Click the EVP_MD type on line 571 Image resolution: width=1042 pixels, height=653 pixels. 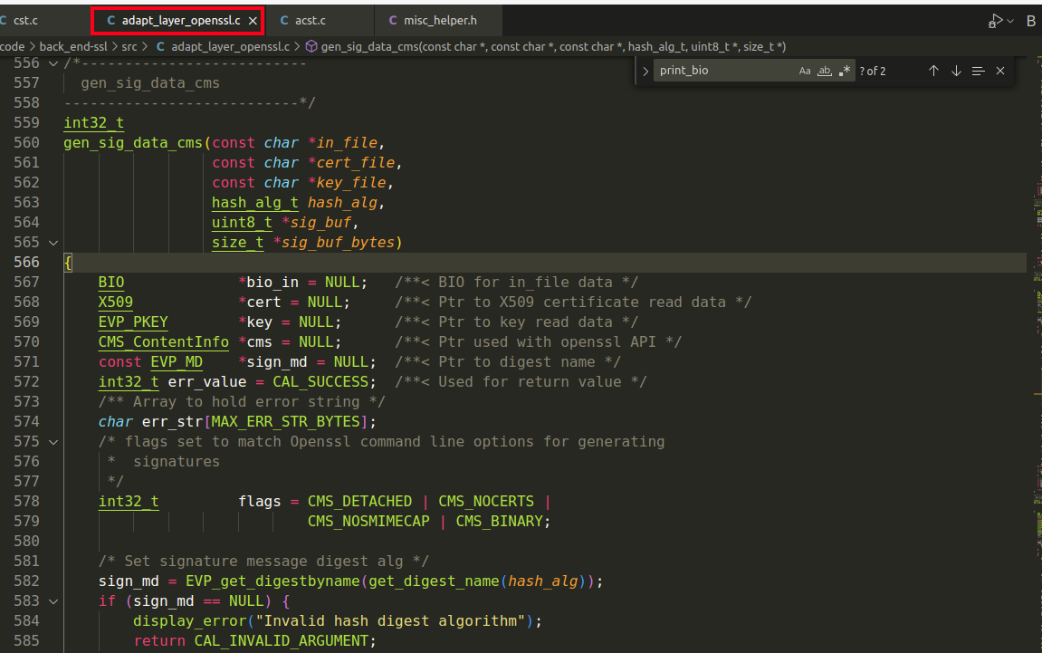click(x=177, y=362)
